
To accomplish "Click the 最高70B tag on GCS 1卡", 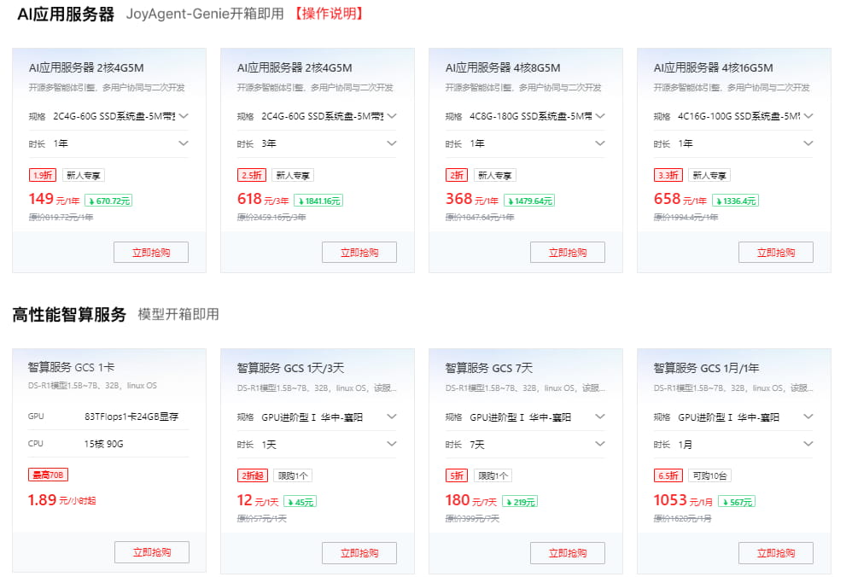I will (x=48, y=475).
